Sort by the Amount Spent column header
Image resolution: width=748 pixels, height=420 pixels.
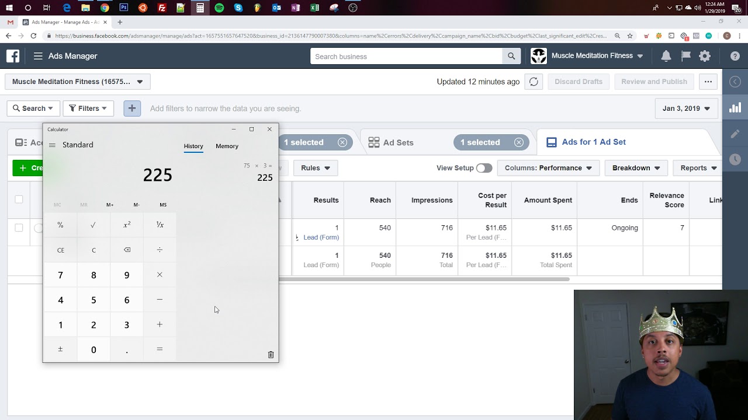548,200
